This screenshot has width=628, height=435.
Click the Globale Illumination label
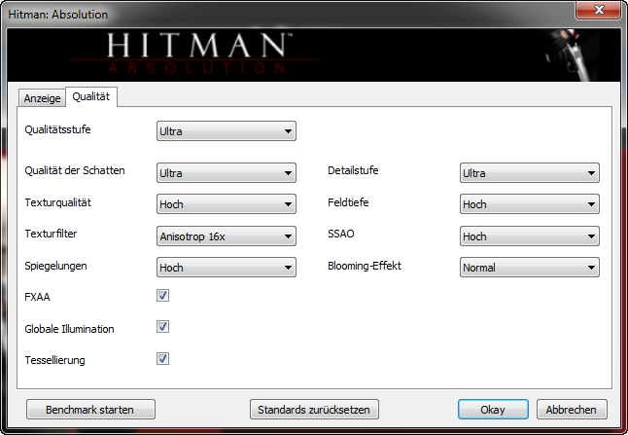[x=69, y=329]
